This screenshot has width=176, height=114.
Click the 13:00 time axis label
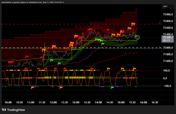[76, 102]
